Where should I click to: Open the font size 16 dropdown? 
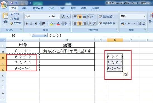pos(59,16)
